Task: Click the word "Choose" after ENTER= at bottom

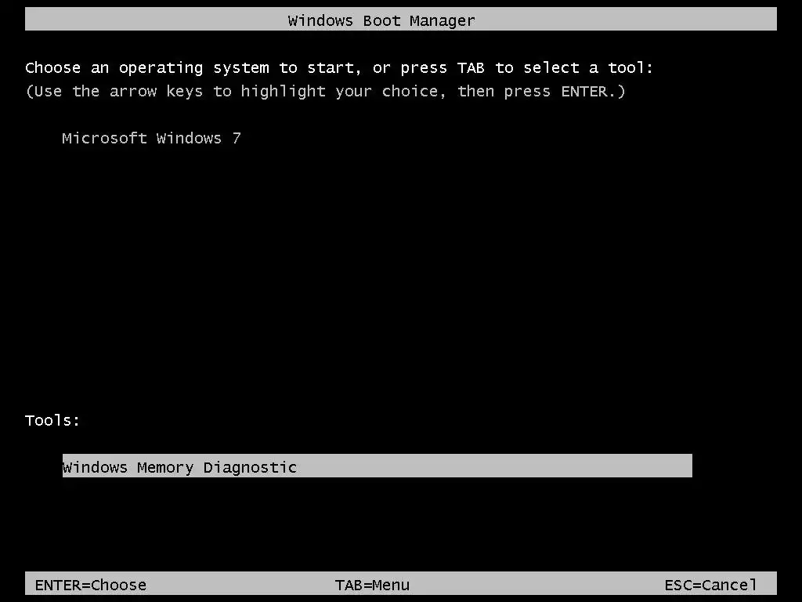Action: [x=119, y=585]
